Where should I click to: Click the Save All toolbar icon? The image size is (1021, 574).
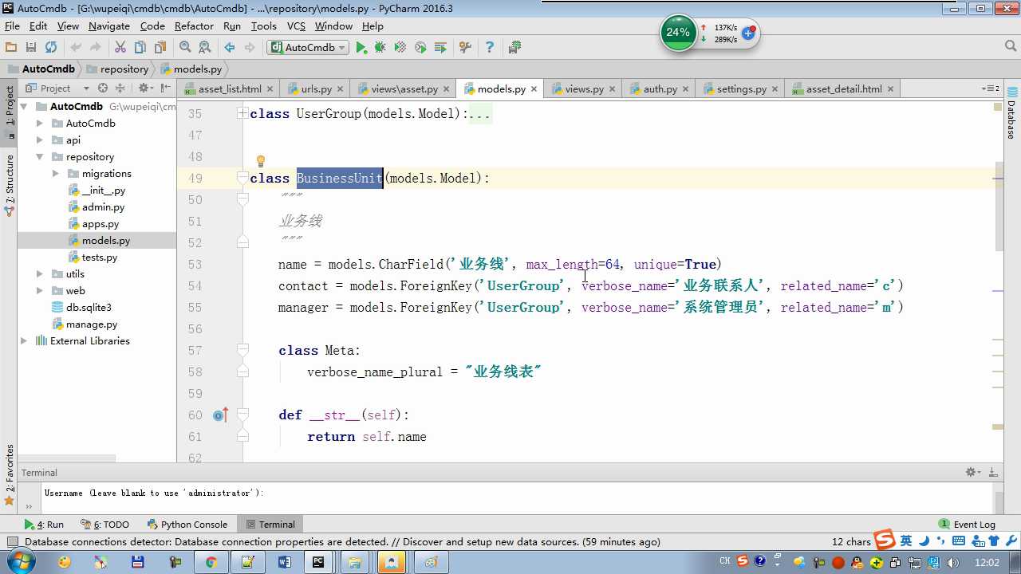click(31, 48)
